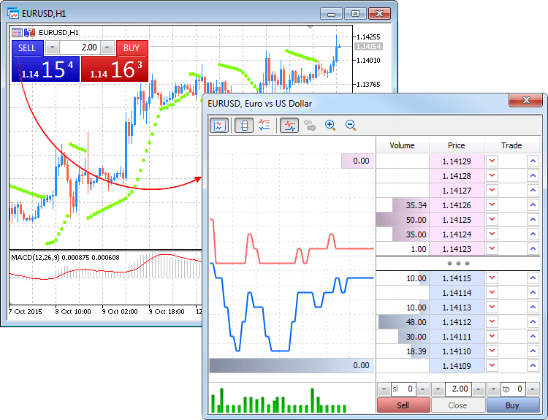Select price cell 1.14125
548x420 pixels.
[x=457, y=220]
